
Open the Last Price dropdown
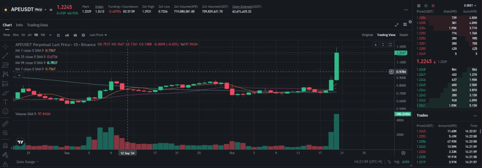click(98, 35)
